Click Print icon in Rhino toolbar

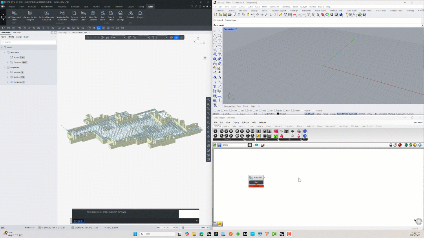(x=230, y=15)
